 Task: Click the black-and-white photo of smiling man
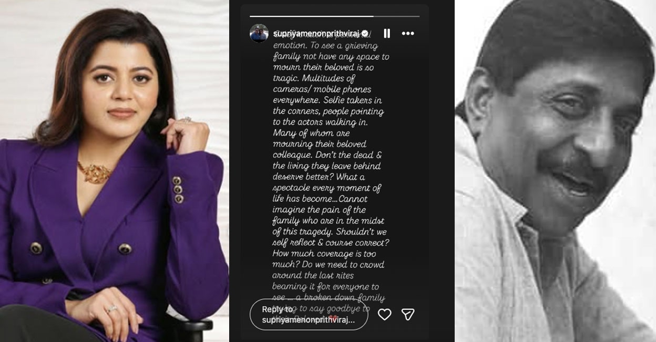555,171
